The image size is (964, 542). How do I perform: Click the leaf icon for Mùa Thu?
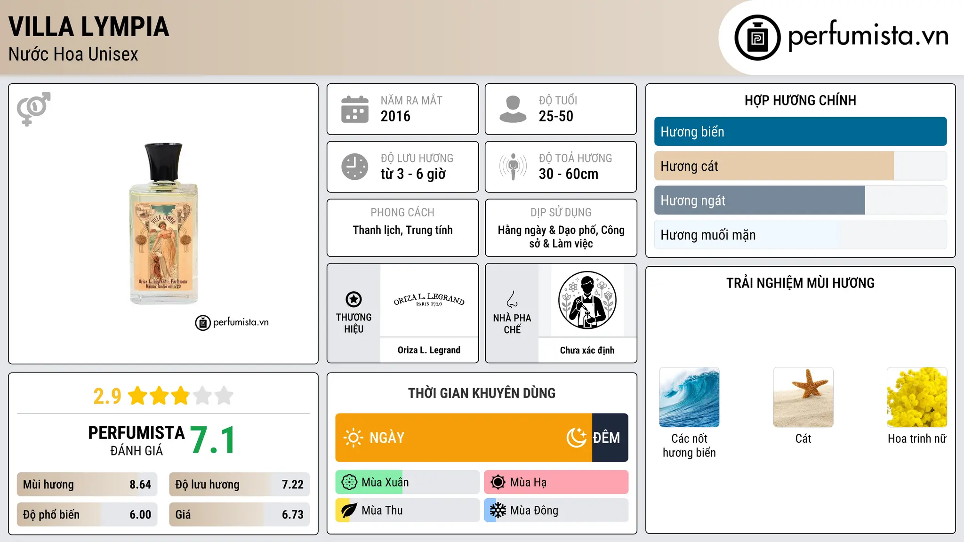[x=349, y=510]
